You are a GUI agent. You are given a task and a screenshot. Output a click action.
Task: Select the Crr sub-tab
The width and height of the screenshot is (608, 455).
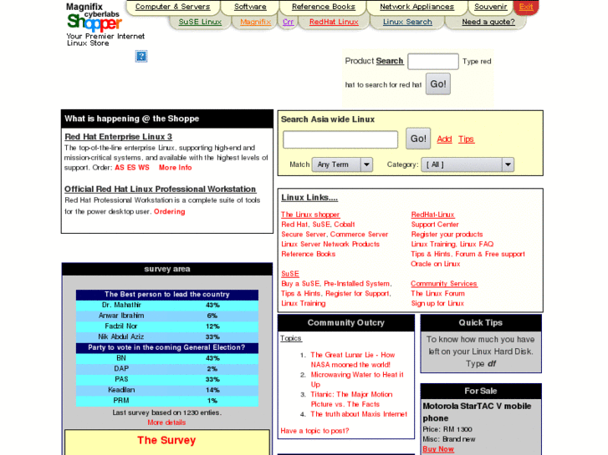point(288,22)
